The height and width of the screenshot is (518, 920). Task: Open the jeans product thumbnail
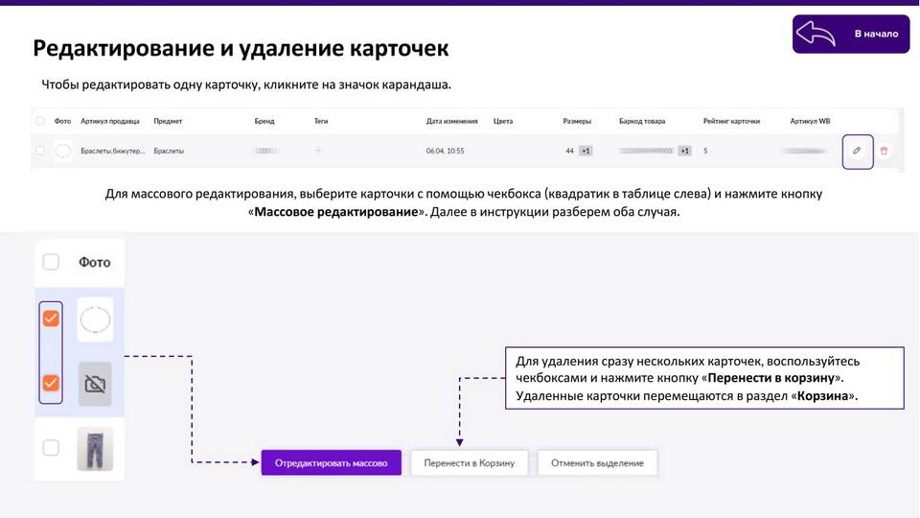coord(95,449)
